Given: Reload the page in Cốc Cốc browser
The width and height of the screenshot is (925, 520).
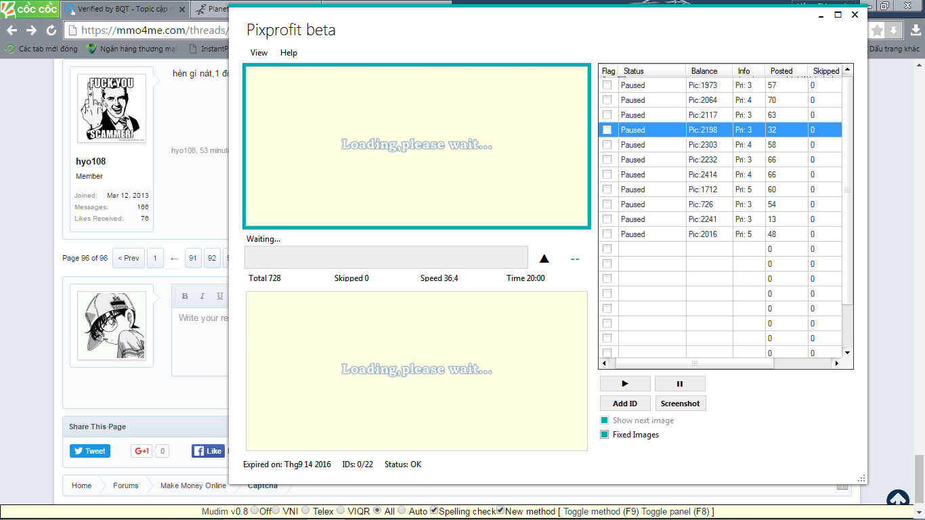Looking at the screenshot, I should (x=51, y=30).
